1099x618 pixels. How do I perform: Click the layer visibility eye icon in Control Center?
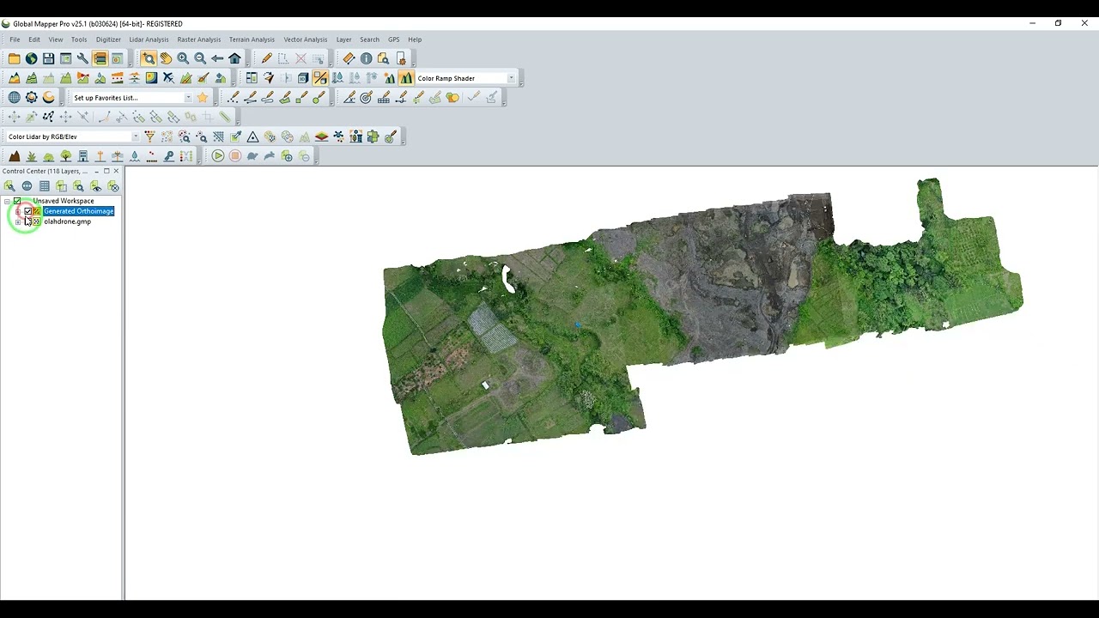click(x=95, y=186)
